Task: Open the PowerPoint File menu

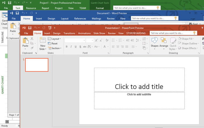Action: click(x=26, y=33)
